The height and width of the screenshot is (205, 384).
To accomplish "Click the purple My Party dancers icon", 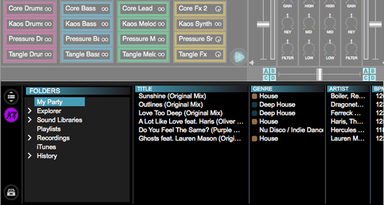I will pyautogui.click(x=12, y=115).
